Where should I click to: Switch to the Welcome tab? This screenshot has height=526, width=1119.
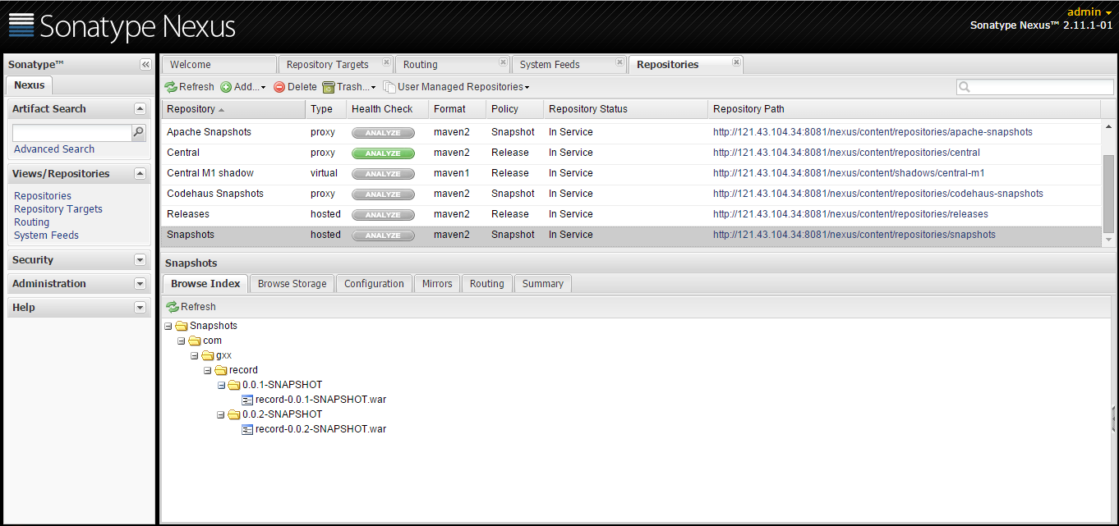pos(219,65)
